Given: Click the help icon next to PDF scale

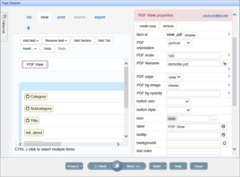Looking at the screenshot, I should pyautogui.click(x=229, y=55).
